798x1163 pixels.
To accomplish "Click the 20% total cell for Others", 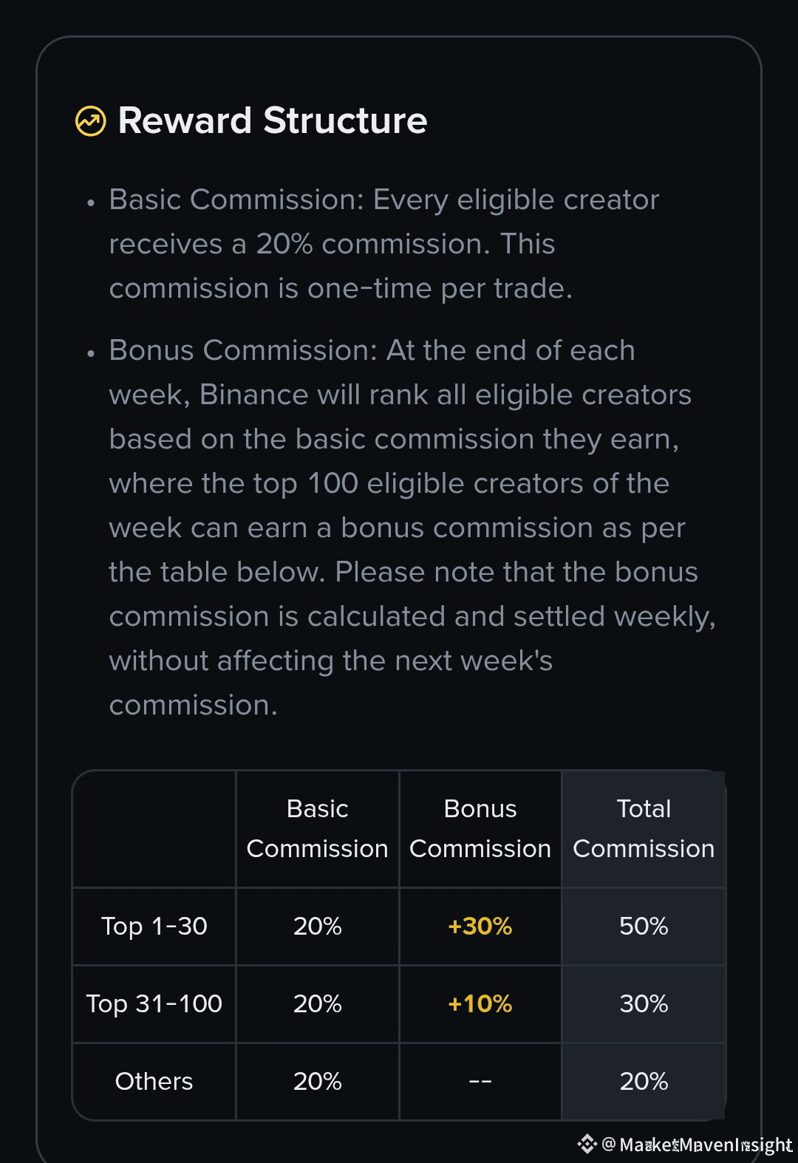I will [644, 1081].
